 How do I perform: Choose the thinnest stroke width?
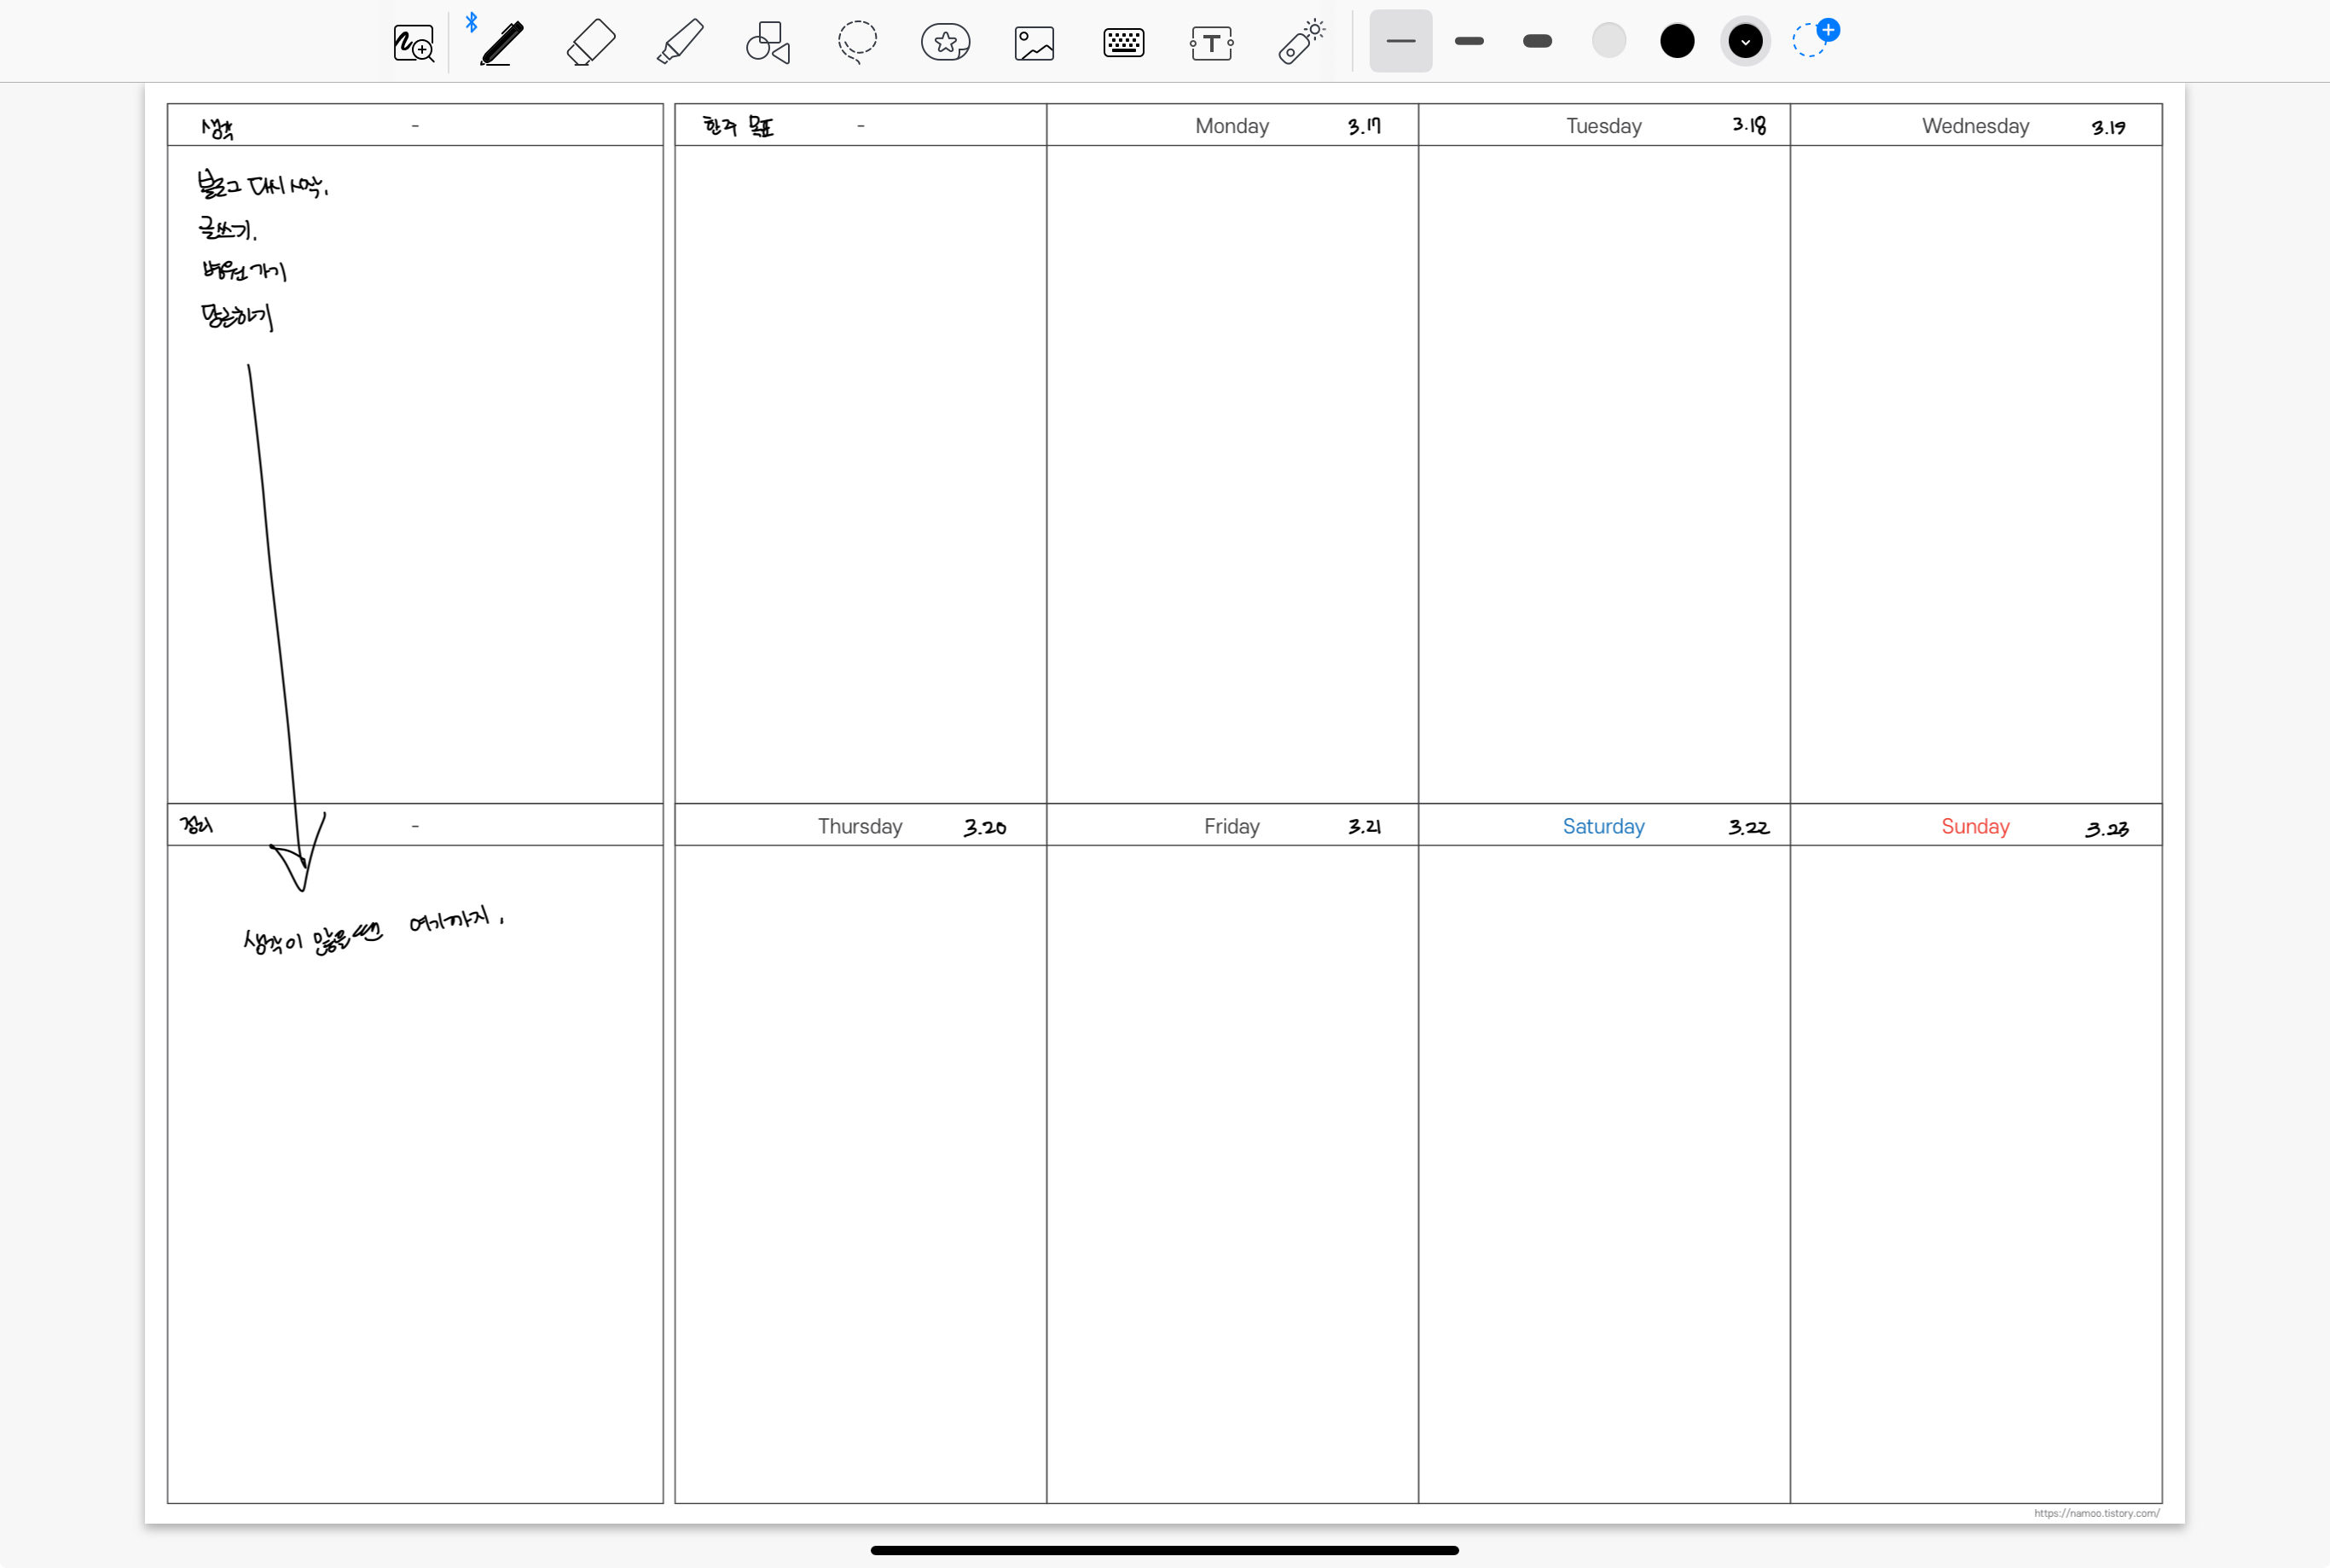(x=1400, y=41)
